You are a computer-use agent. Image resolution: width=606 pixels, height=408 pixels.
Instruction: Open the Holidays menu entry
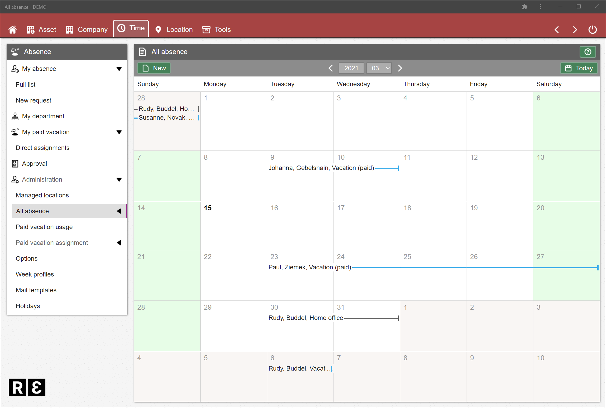pyautogui.click(x=28, y=306)
